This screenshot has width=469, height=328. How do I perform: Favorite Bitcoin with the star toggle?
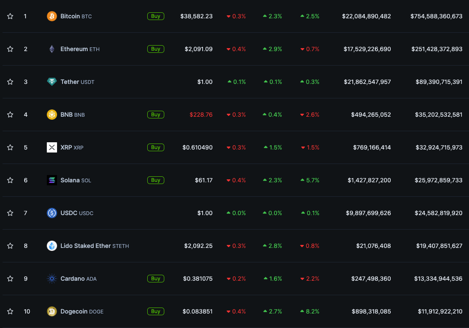[10, 16]
